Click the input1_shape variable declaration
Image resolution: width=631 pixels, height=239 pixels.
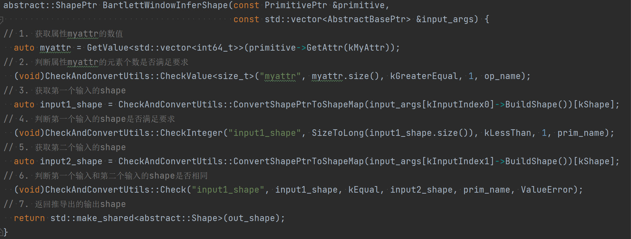71,105
